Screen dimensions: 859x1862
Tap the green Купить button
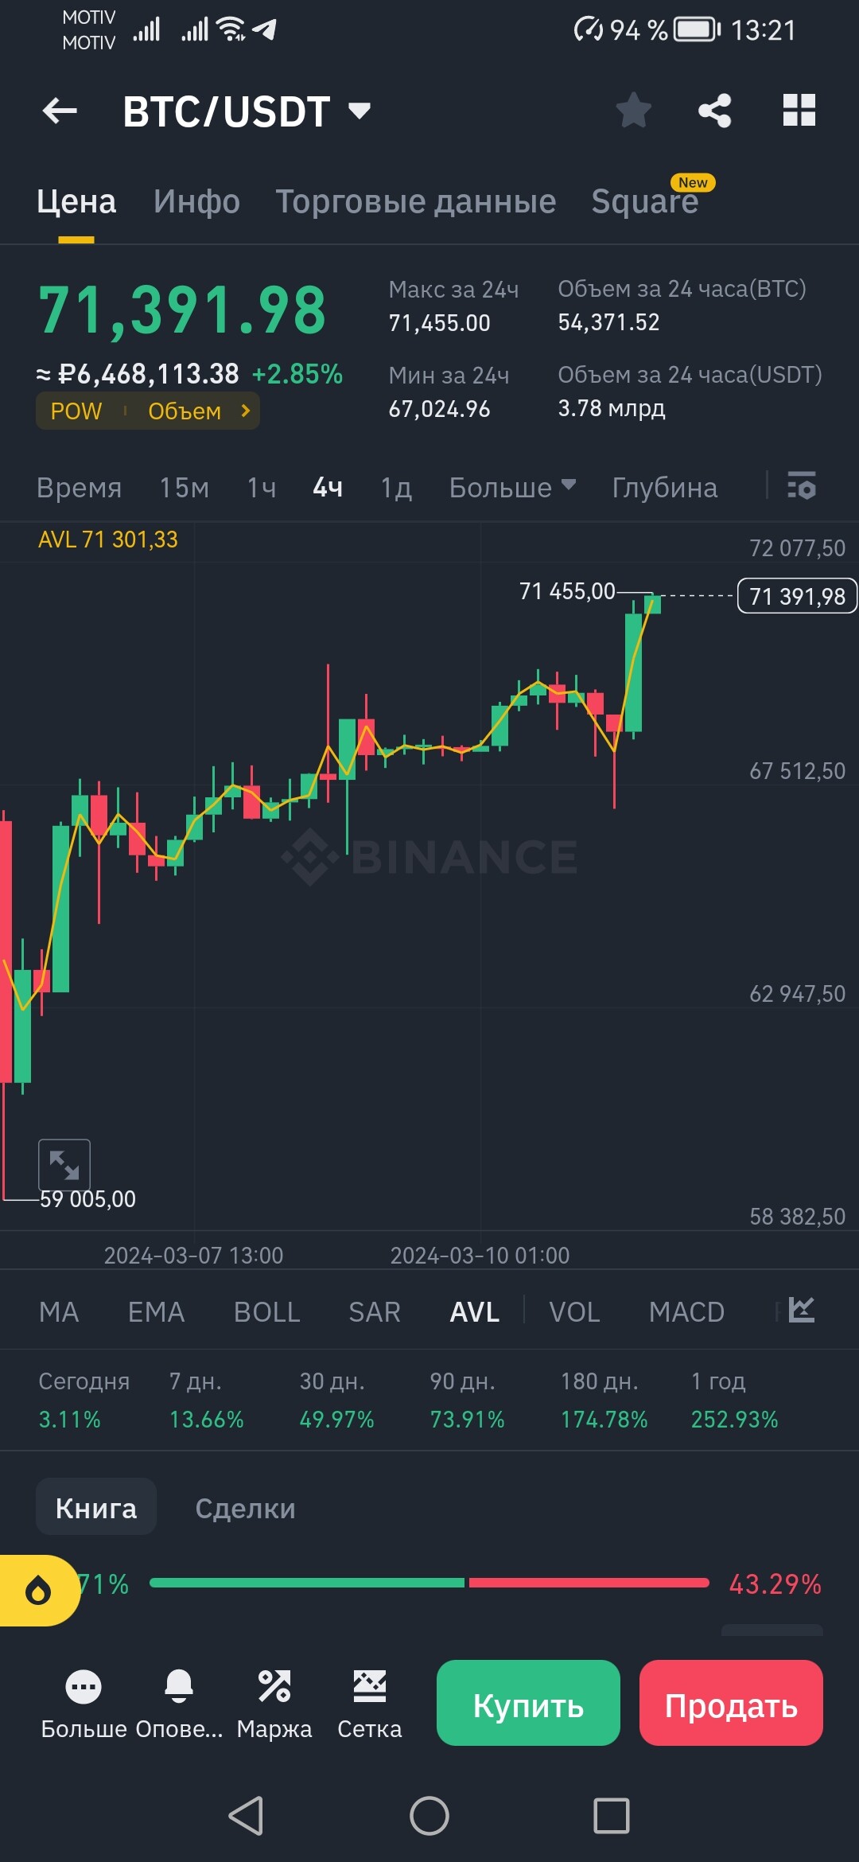click(x=528, y=1703)
